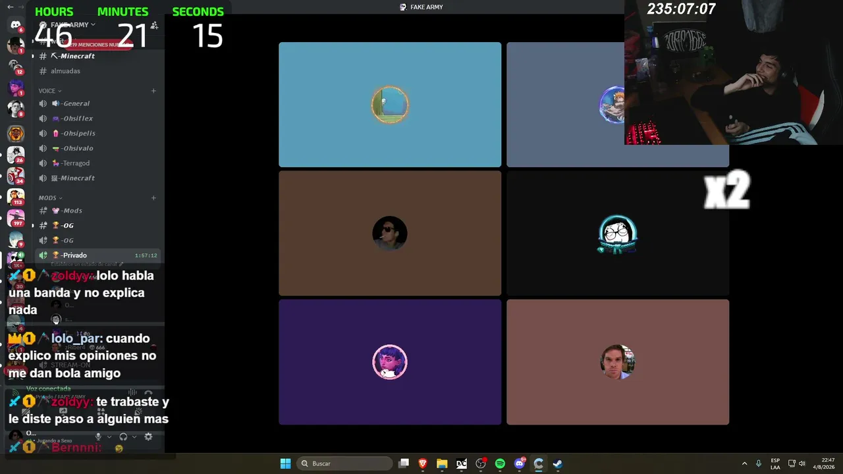Open Task View on the taskbar
This screenshot has width=843, height=474.
coord(404,463)
